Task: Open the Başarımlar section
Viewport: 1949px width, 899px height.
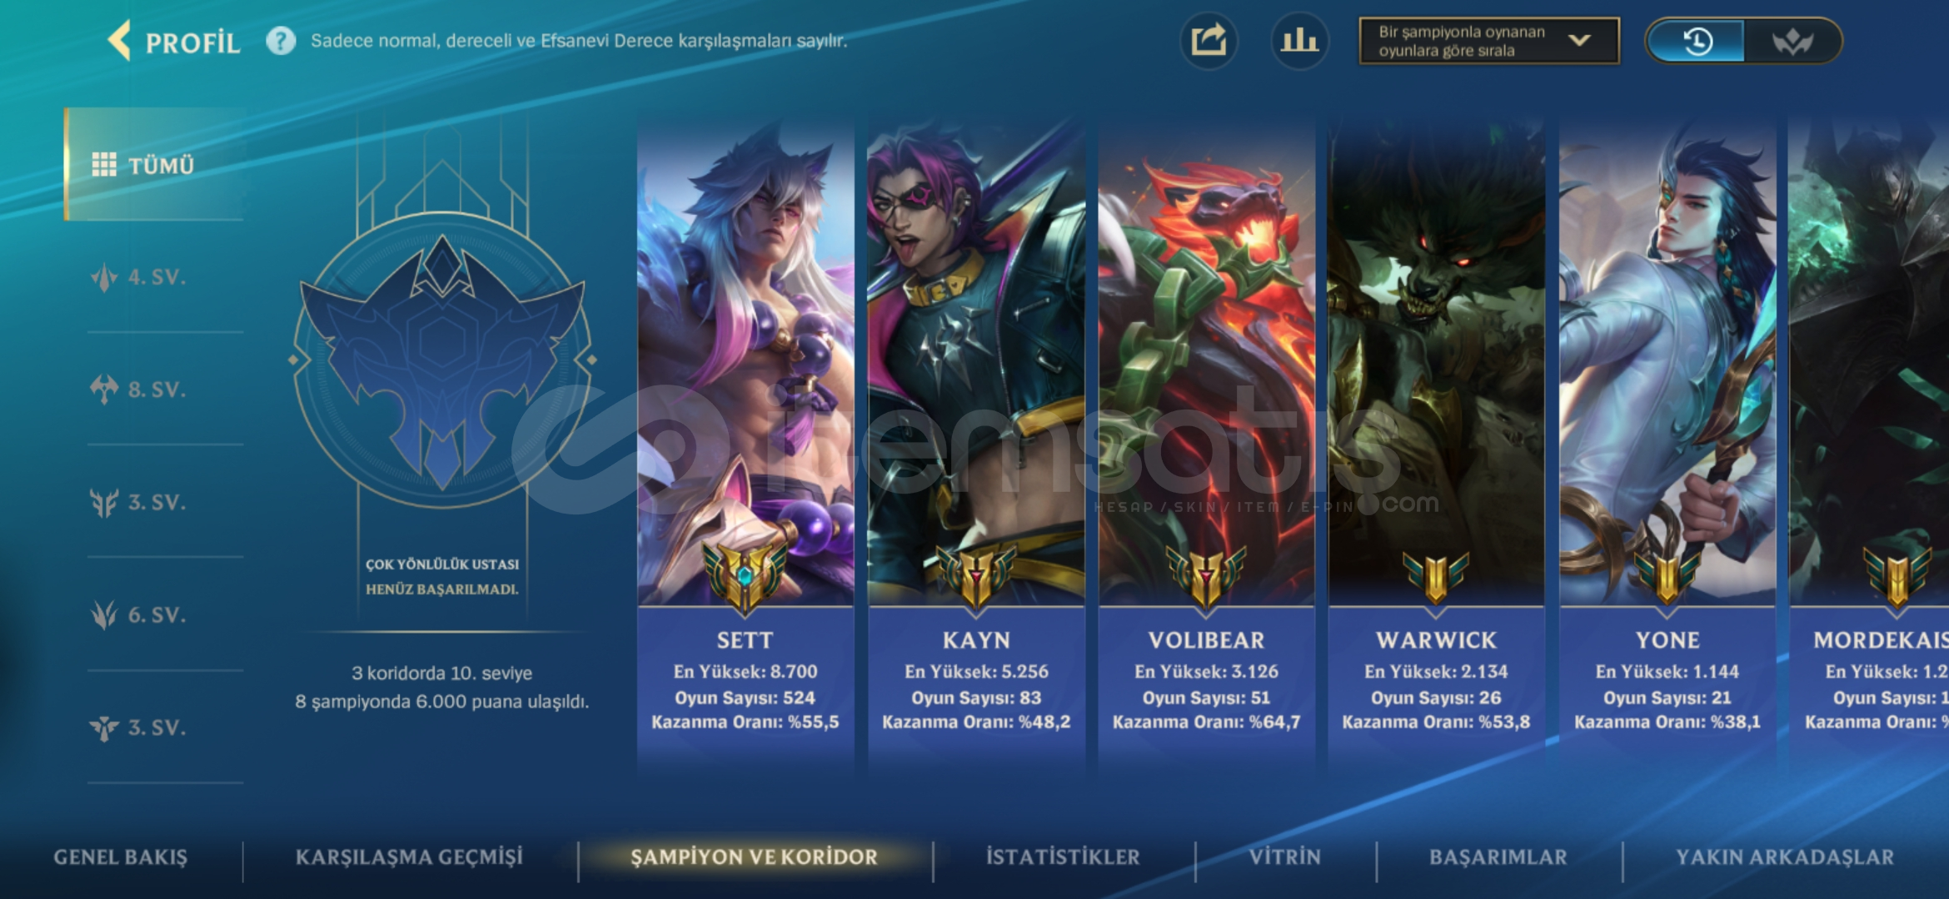Action: 1498,857
